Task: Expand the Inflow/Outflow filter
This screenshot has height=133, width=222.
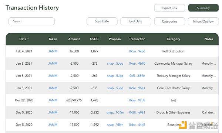Action: click(x=203, y=21)
